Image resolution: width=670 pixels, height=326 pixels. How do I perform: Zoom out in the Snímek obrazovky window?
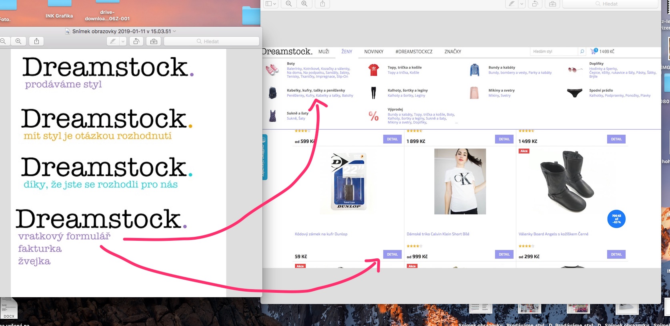(x=3, y=41)
